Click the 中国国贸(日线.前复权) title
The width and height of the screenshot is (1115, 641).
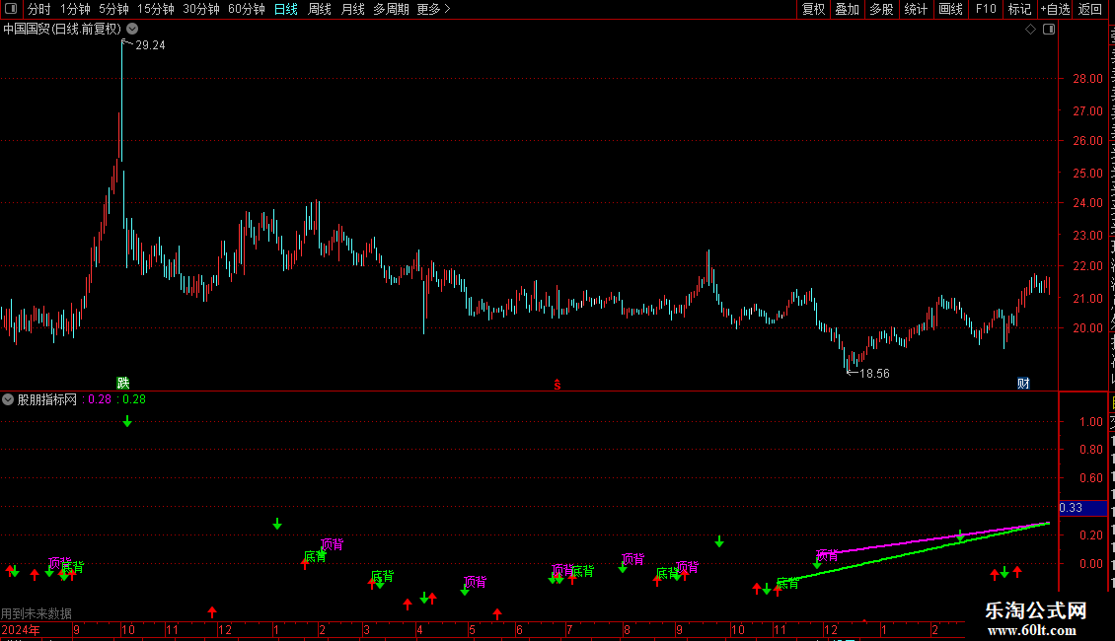click(62, 29)
